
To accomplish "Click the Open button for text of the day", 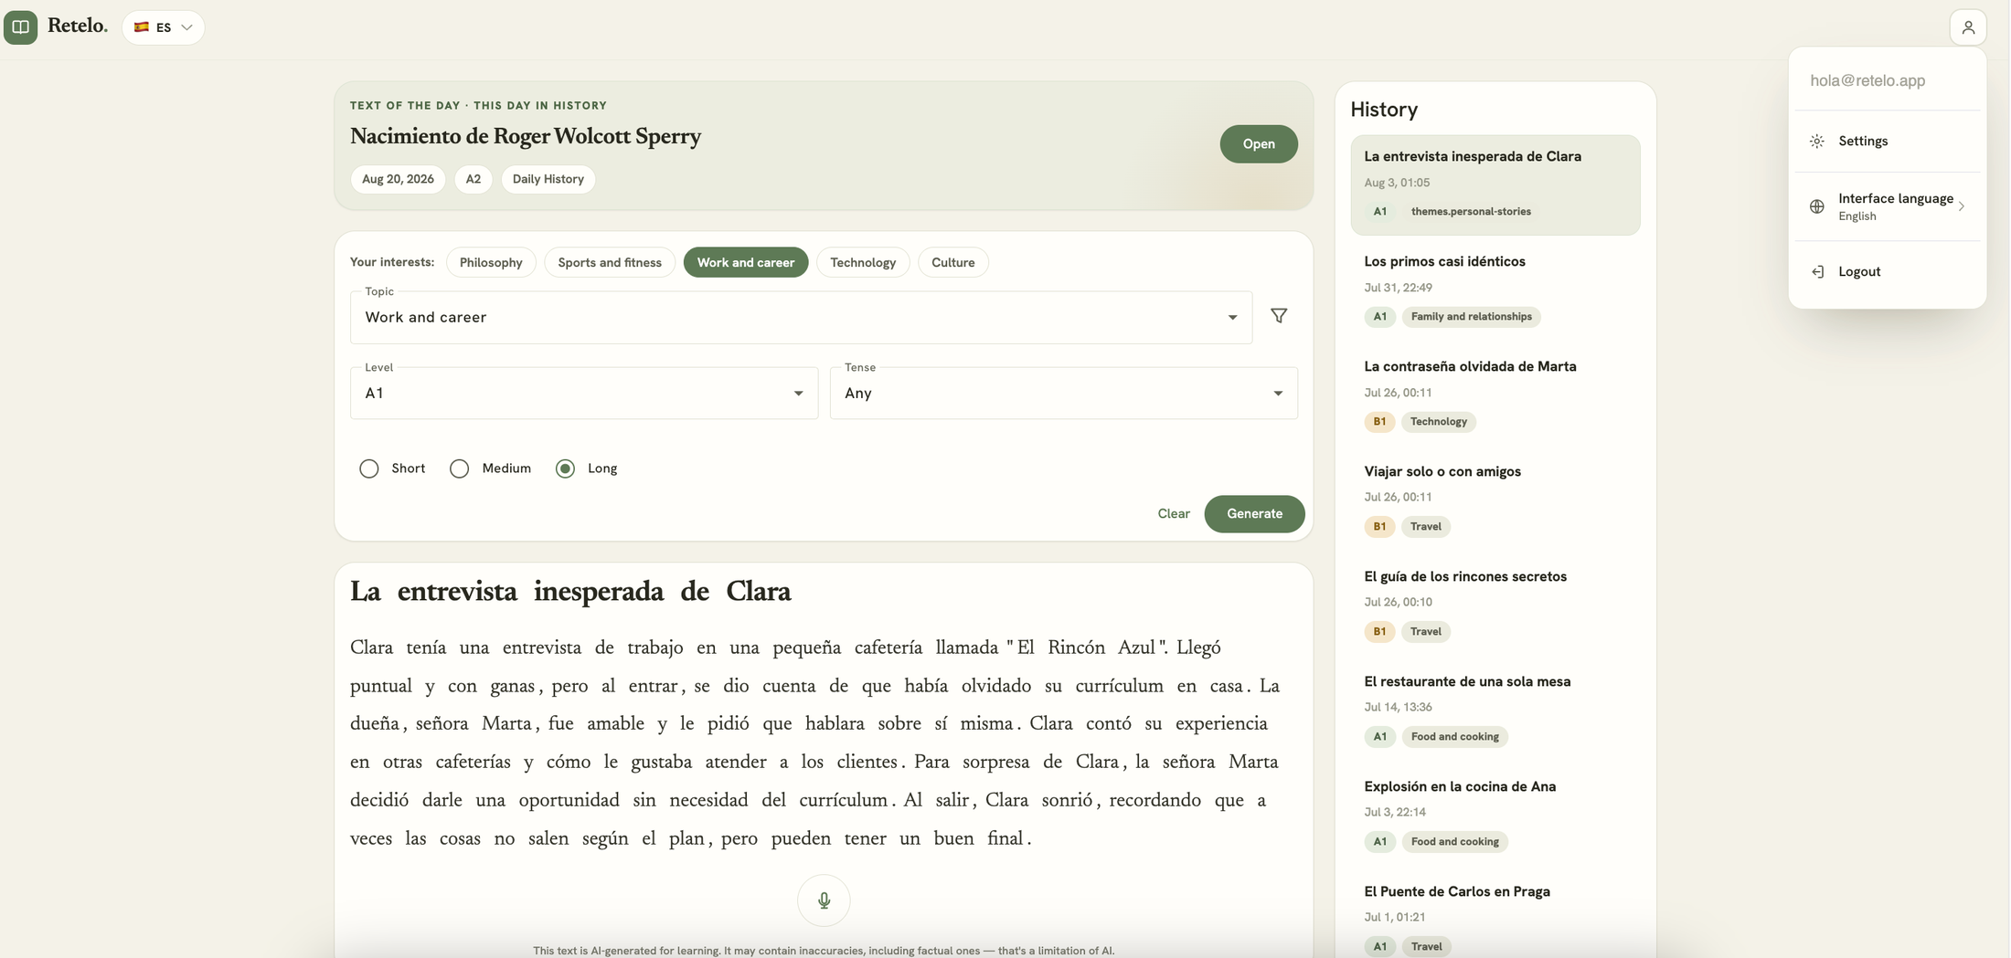I will [1259, 144].
